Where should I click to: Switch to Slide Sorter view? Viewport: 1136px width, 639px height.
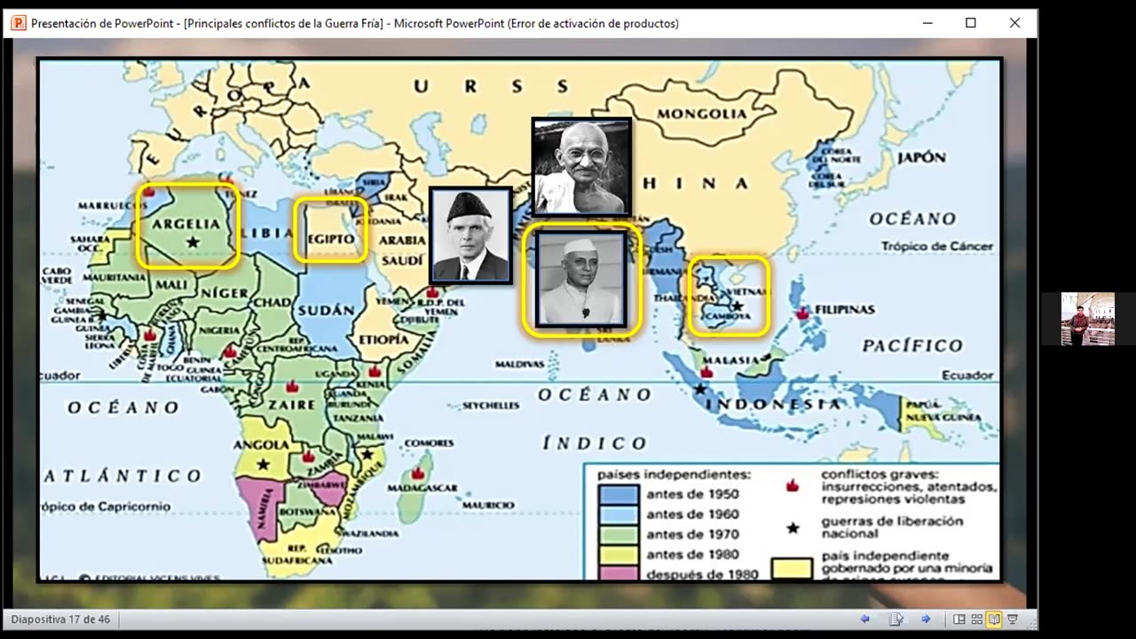tap(977, 619)
